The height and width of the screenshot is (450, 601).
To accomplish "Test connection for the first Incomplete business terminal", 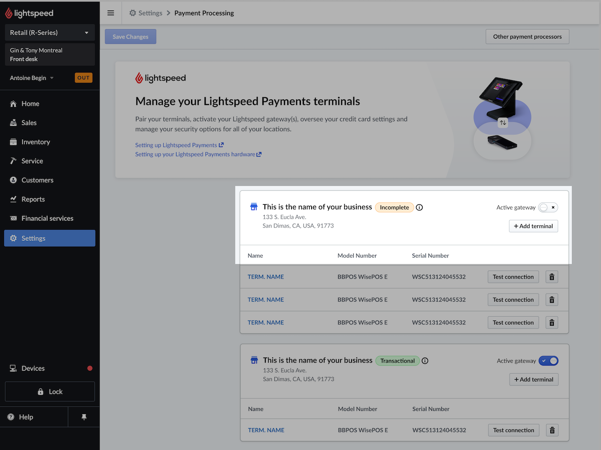I will point(513,277).
